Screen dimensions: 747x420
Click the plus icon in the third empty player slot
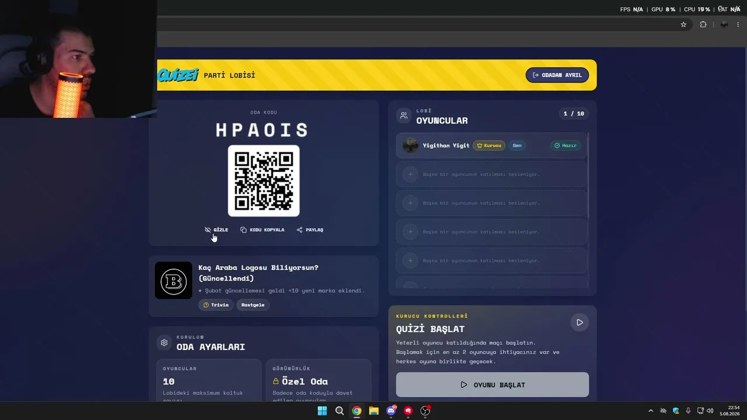[x=410, y=232]
